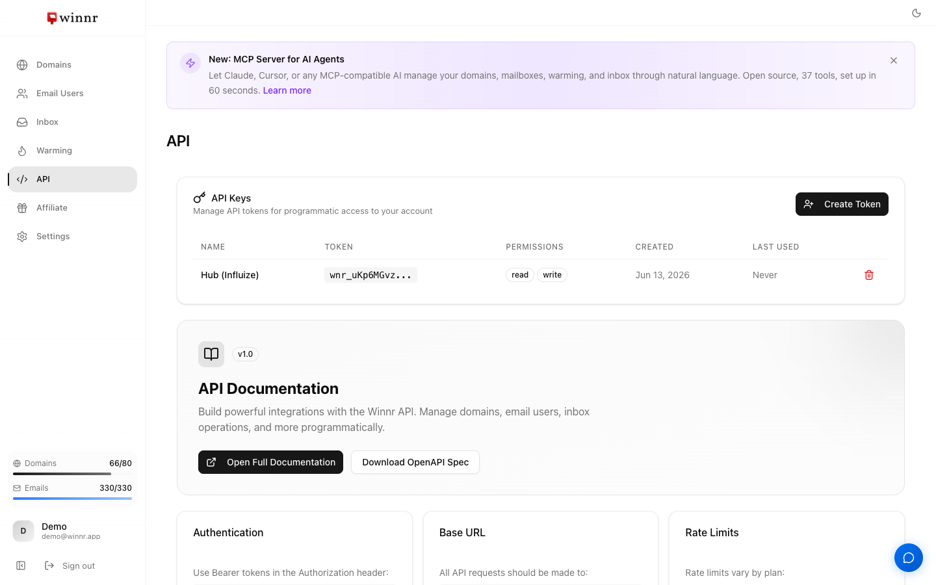Click token value wnr_uKp6MGvz...
Viewport: 936px width, 585px height.
[370, 275]
